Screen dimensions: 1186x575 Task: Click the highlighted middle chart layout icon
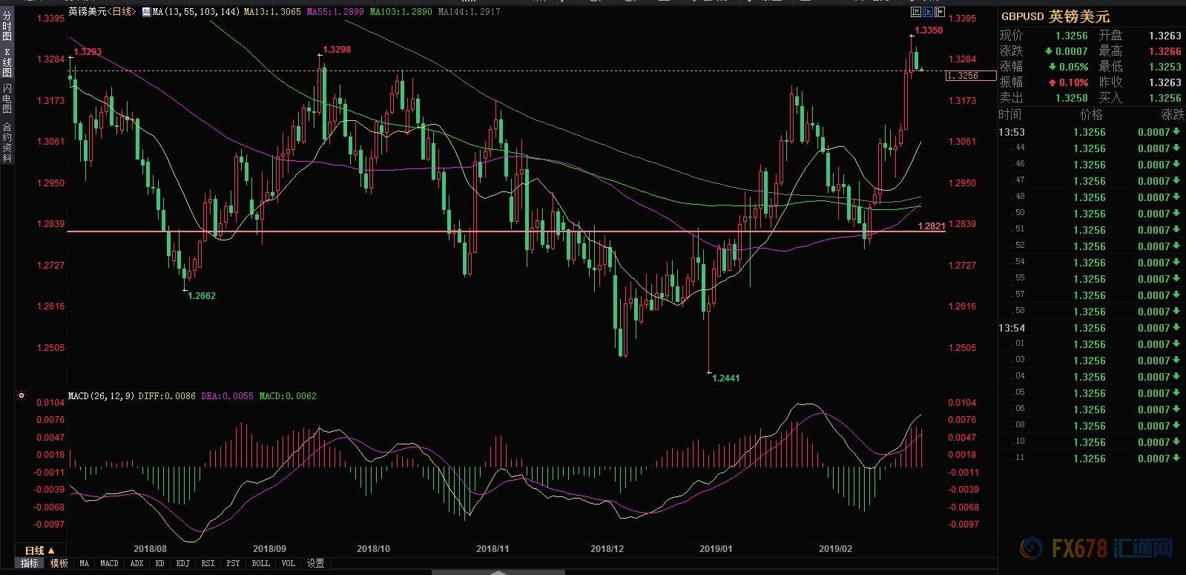(928, 12)
